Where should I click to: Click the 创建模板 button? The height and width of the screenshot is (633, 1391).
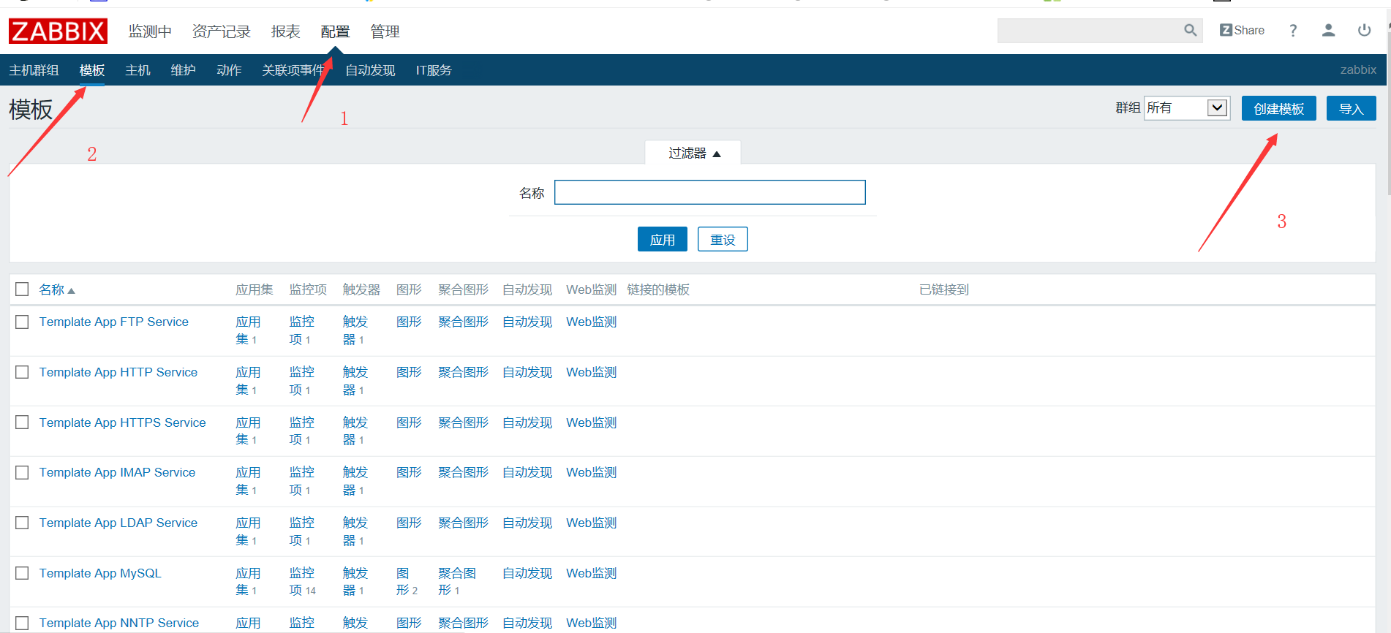(1278, 108)
